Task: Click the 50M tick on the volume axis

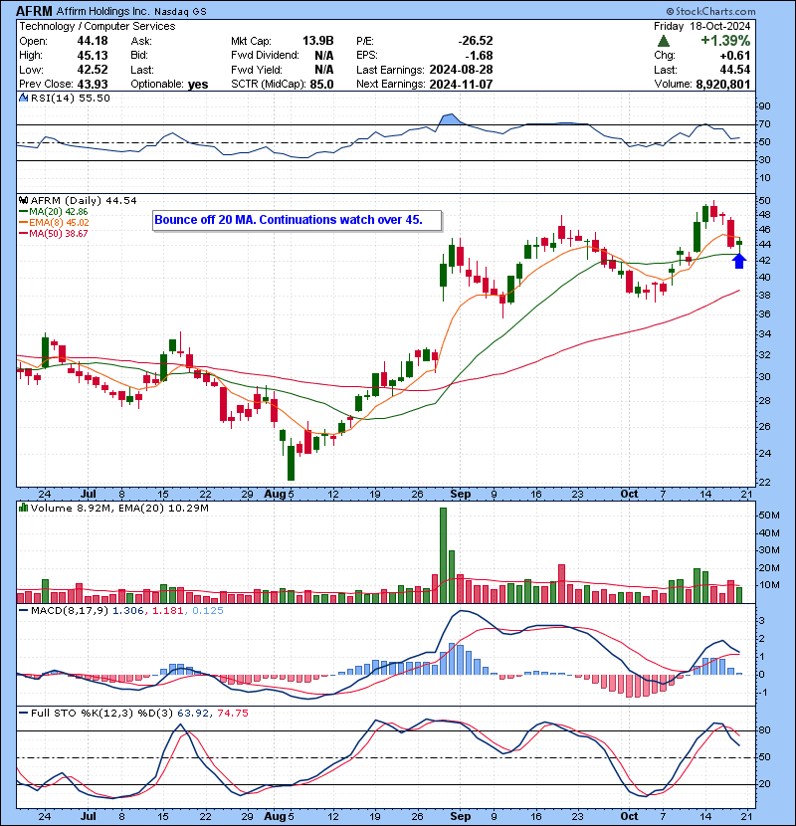Action: 769,516
